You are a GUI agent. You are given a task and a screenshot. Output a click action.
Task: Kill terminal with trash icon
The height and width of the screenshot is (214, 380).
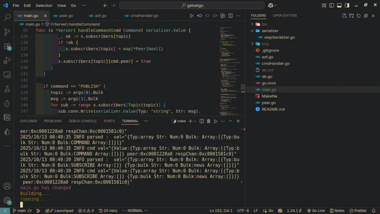tap(208, 121)
